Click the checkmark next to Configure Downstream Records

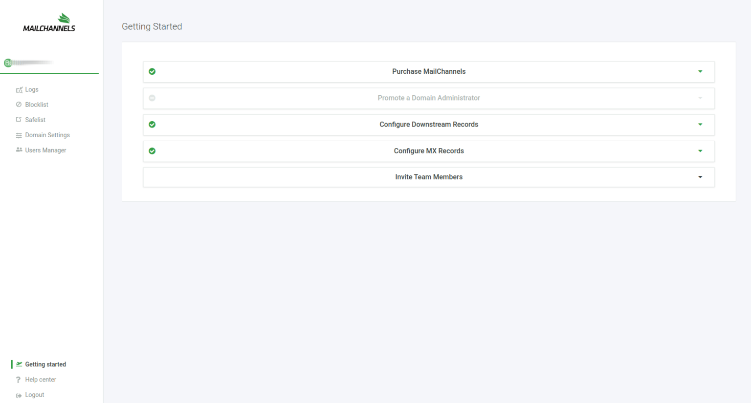tap(152, 125)
